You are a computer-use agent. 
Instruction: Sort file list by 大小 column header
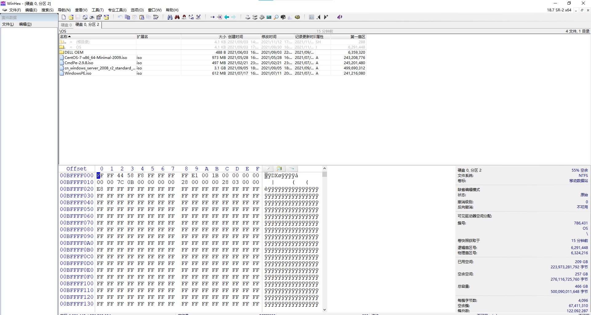coord(204,37)
